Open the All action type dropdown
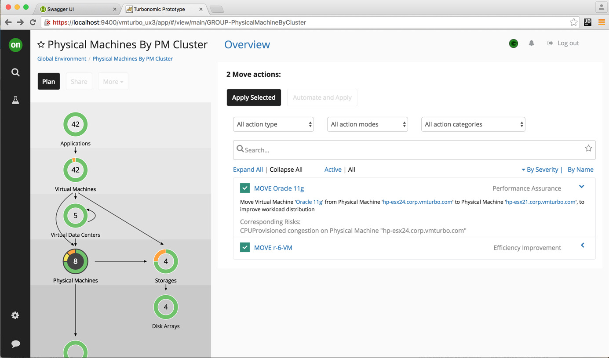This screenshot has height=358, width=609. 274,124
